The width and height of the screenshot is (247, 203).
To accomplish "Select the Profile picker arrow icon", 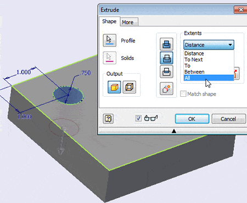I will 109,40.
